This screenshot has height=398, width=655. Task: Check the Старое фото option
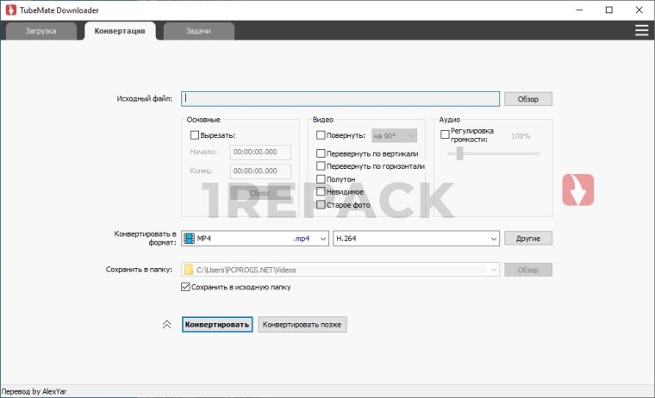click(321, 205)
